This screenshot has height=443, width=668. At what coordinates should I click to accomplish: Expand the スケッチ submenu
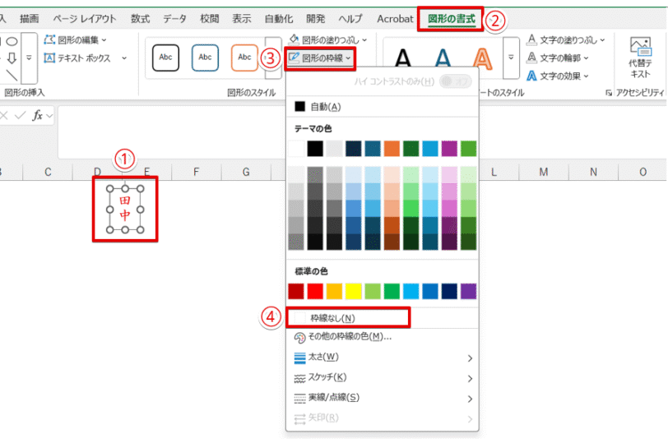(x=383, y=378)
